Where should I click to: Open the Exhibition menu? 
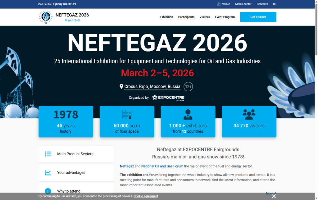point(166,17)
